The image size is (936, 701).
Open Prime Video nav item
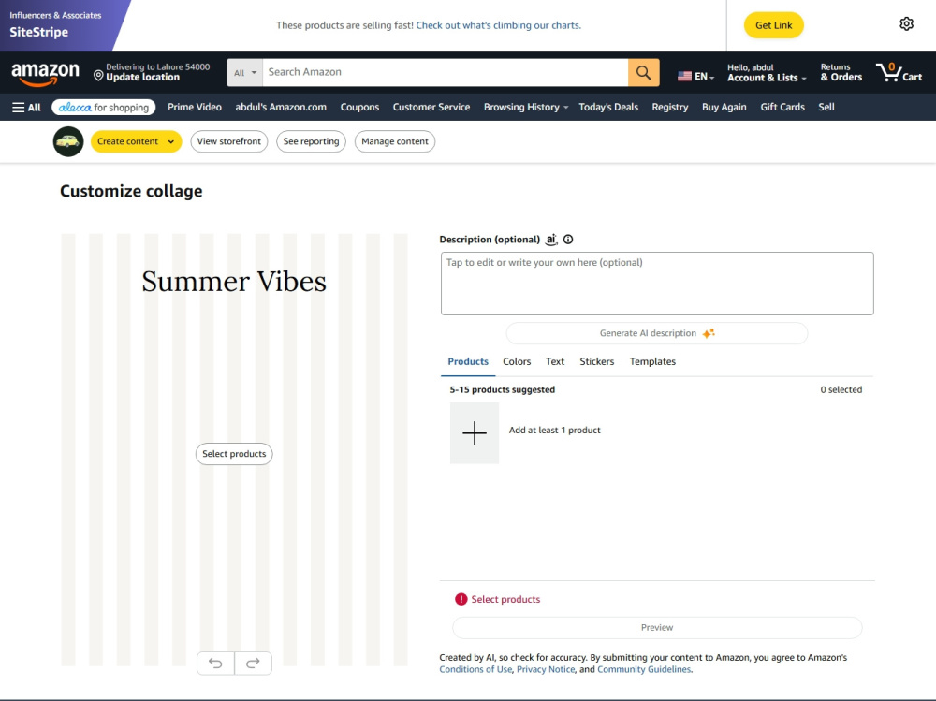[x=195, y=107]
